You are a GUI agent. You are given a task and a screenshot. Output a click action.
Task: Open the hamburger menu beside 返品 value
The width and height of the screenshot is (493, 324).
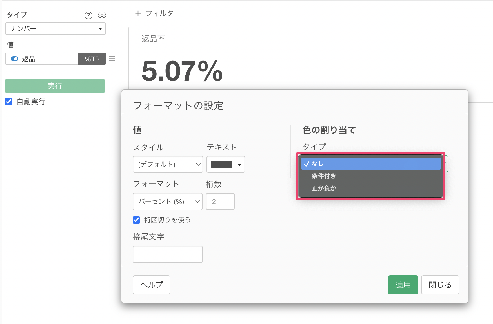point(112,58)
